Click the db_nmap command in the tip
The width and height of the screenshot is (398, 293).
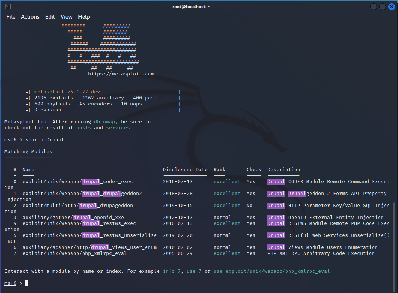pyautogui.click(x=104, y=122)
